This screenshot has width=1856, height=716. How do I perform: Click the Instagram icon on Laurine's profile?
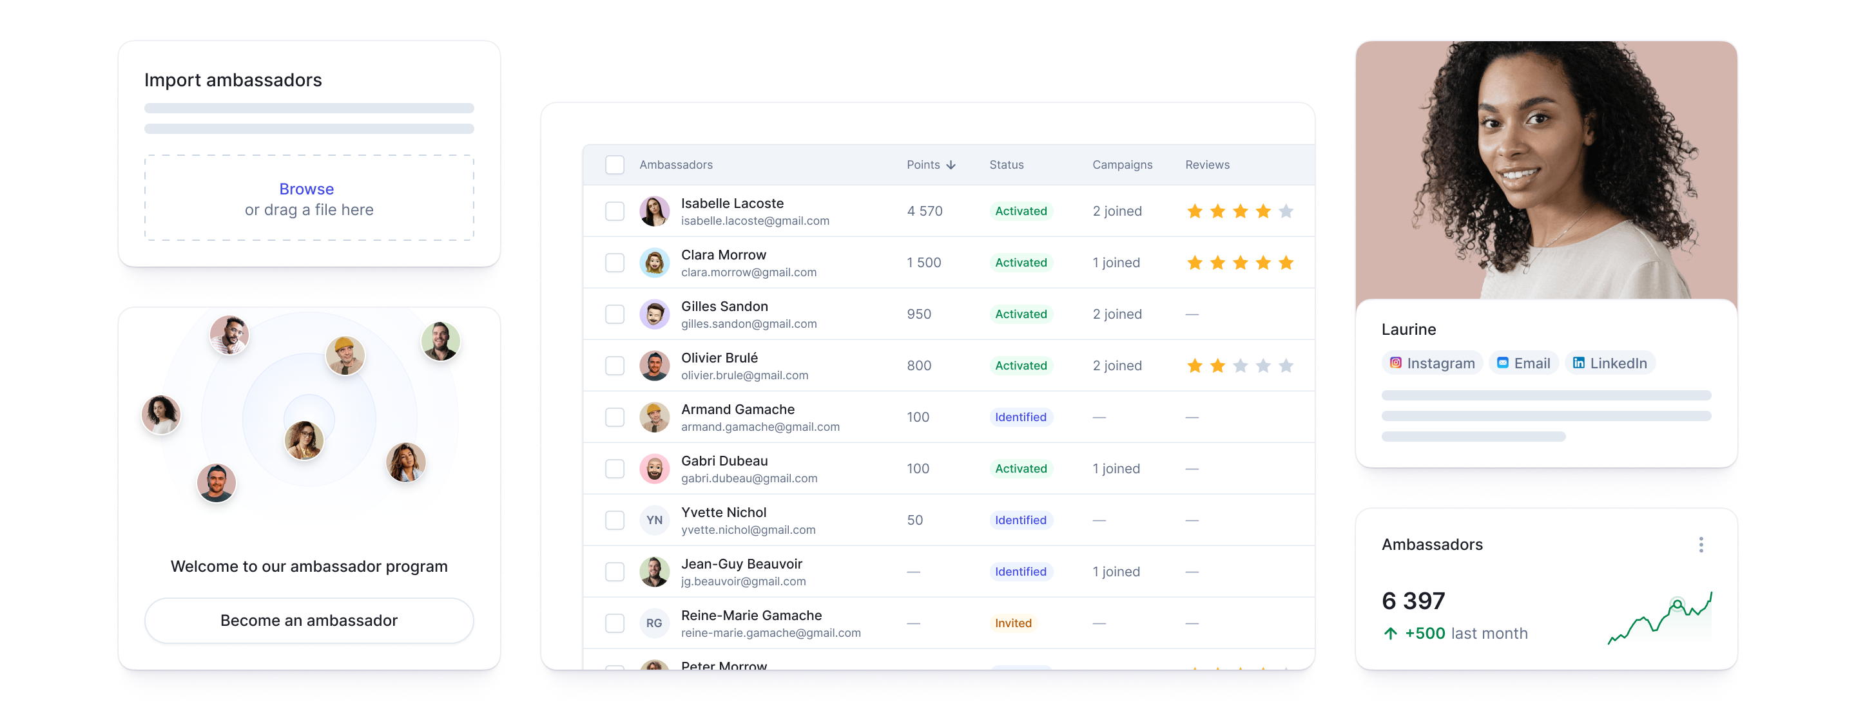[1395, 363]
